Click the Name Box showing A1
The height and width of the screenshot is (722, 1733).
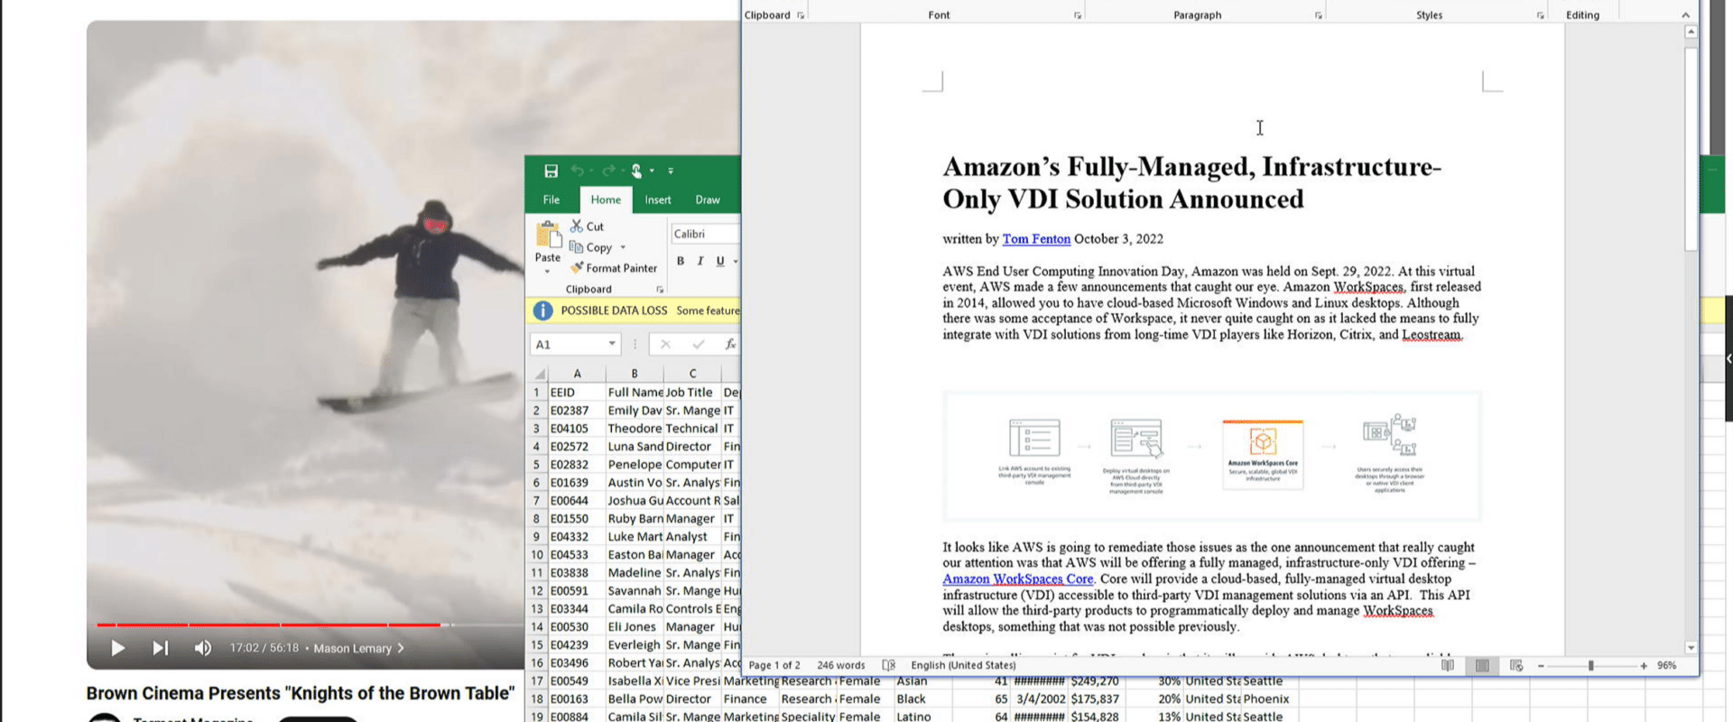click(x=569, y=344)
